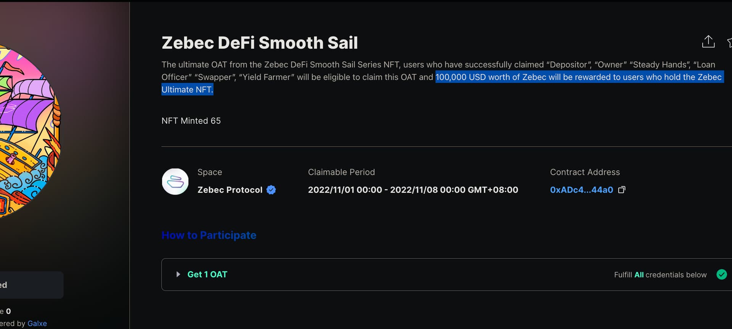Viewport: 732px width, 329px height.
Task: Click the NFT Minted 65 text
Action: coord(191,121)
